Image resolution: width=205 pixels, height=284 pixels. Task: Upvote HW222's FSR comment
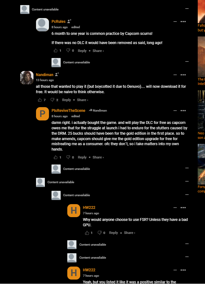pos(87,233)
